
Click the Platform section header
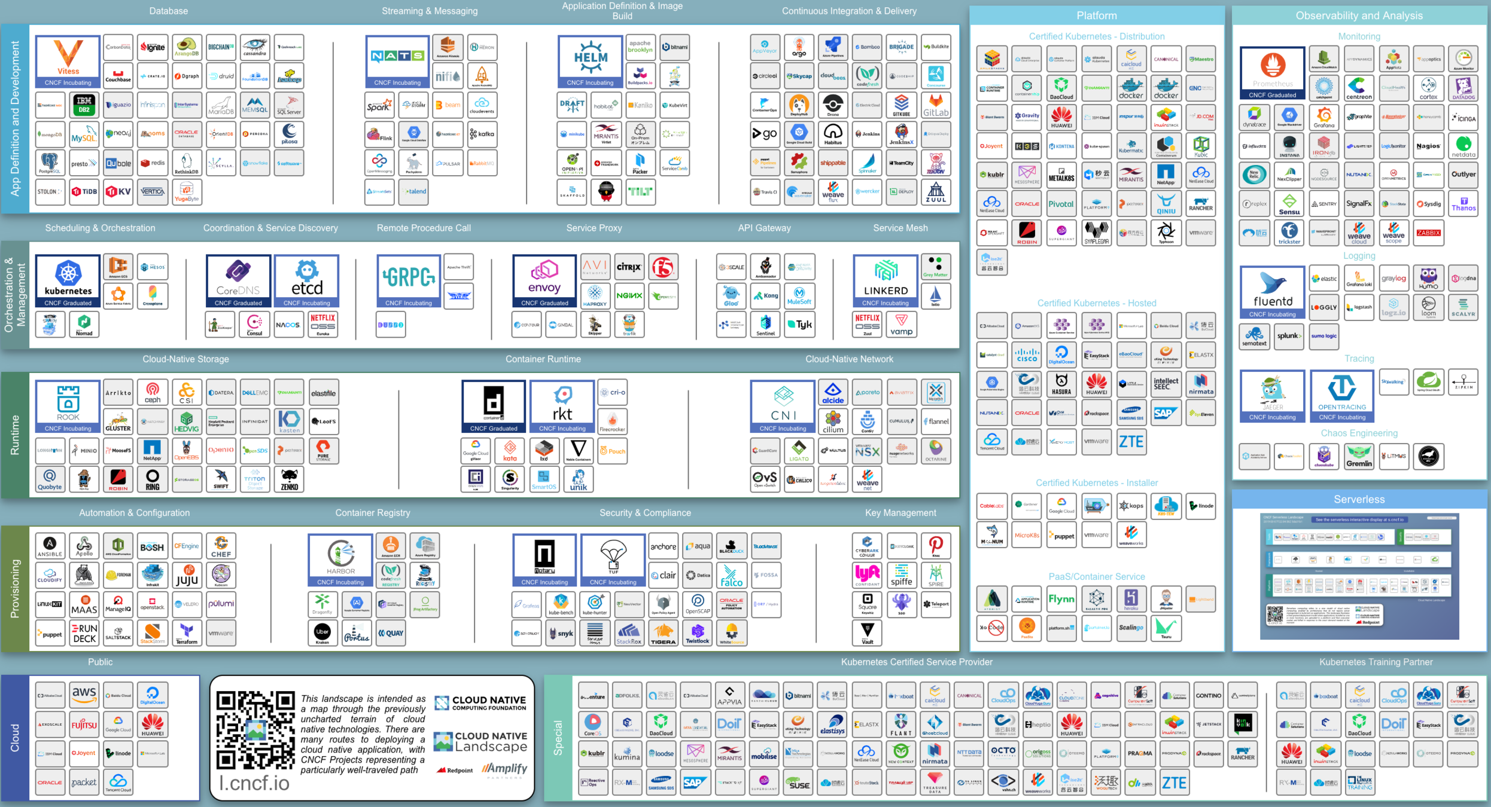coord(1096,16)
